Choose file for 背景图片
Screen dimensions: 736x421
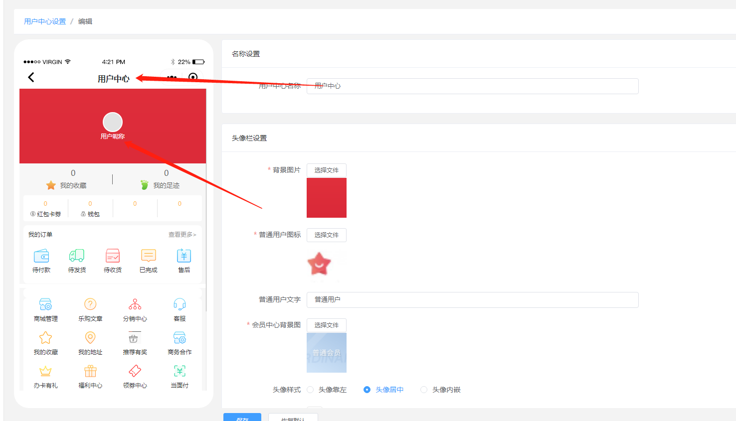327,170
